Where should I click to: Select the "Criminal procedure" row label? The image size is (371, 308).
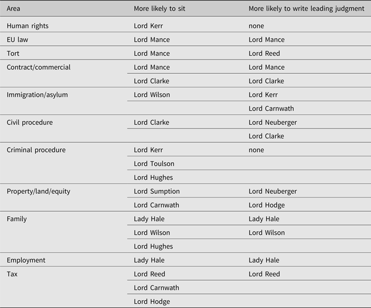[36, 150]
